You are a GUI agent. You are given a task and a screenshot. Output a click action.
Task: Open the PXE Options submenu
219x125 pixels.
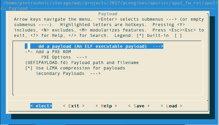click(x=64, y=57)
